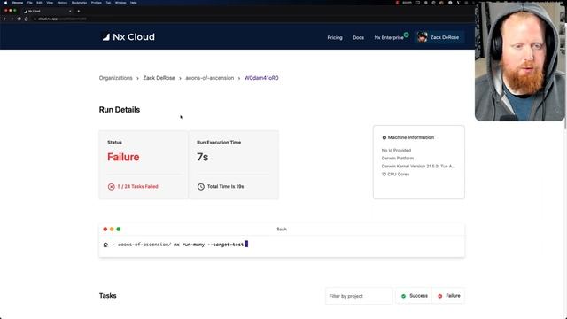Close the Nx Cloud browser tab
This screenshot has height=319, width=567.
click(70, 12)
